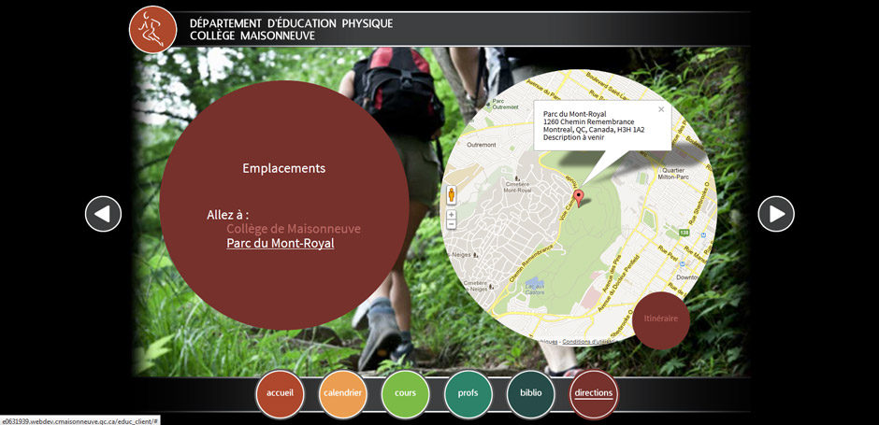Screen dimensions: 879x425
Task: Select Parc du Mont-Royal location link
Action: tap(281, 244)
